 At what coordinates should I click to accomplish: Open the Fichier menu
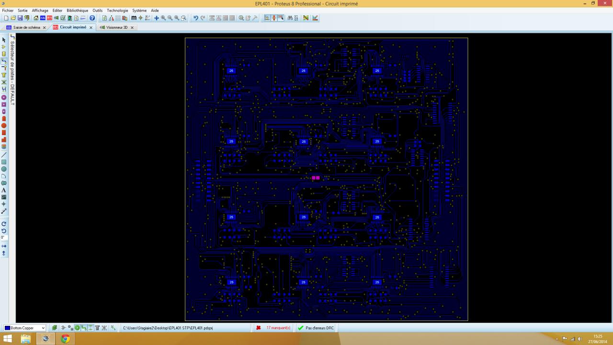(8, 11)
